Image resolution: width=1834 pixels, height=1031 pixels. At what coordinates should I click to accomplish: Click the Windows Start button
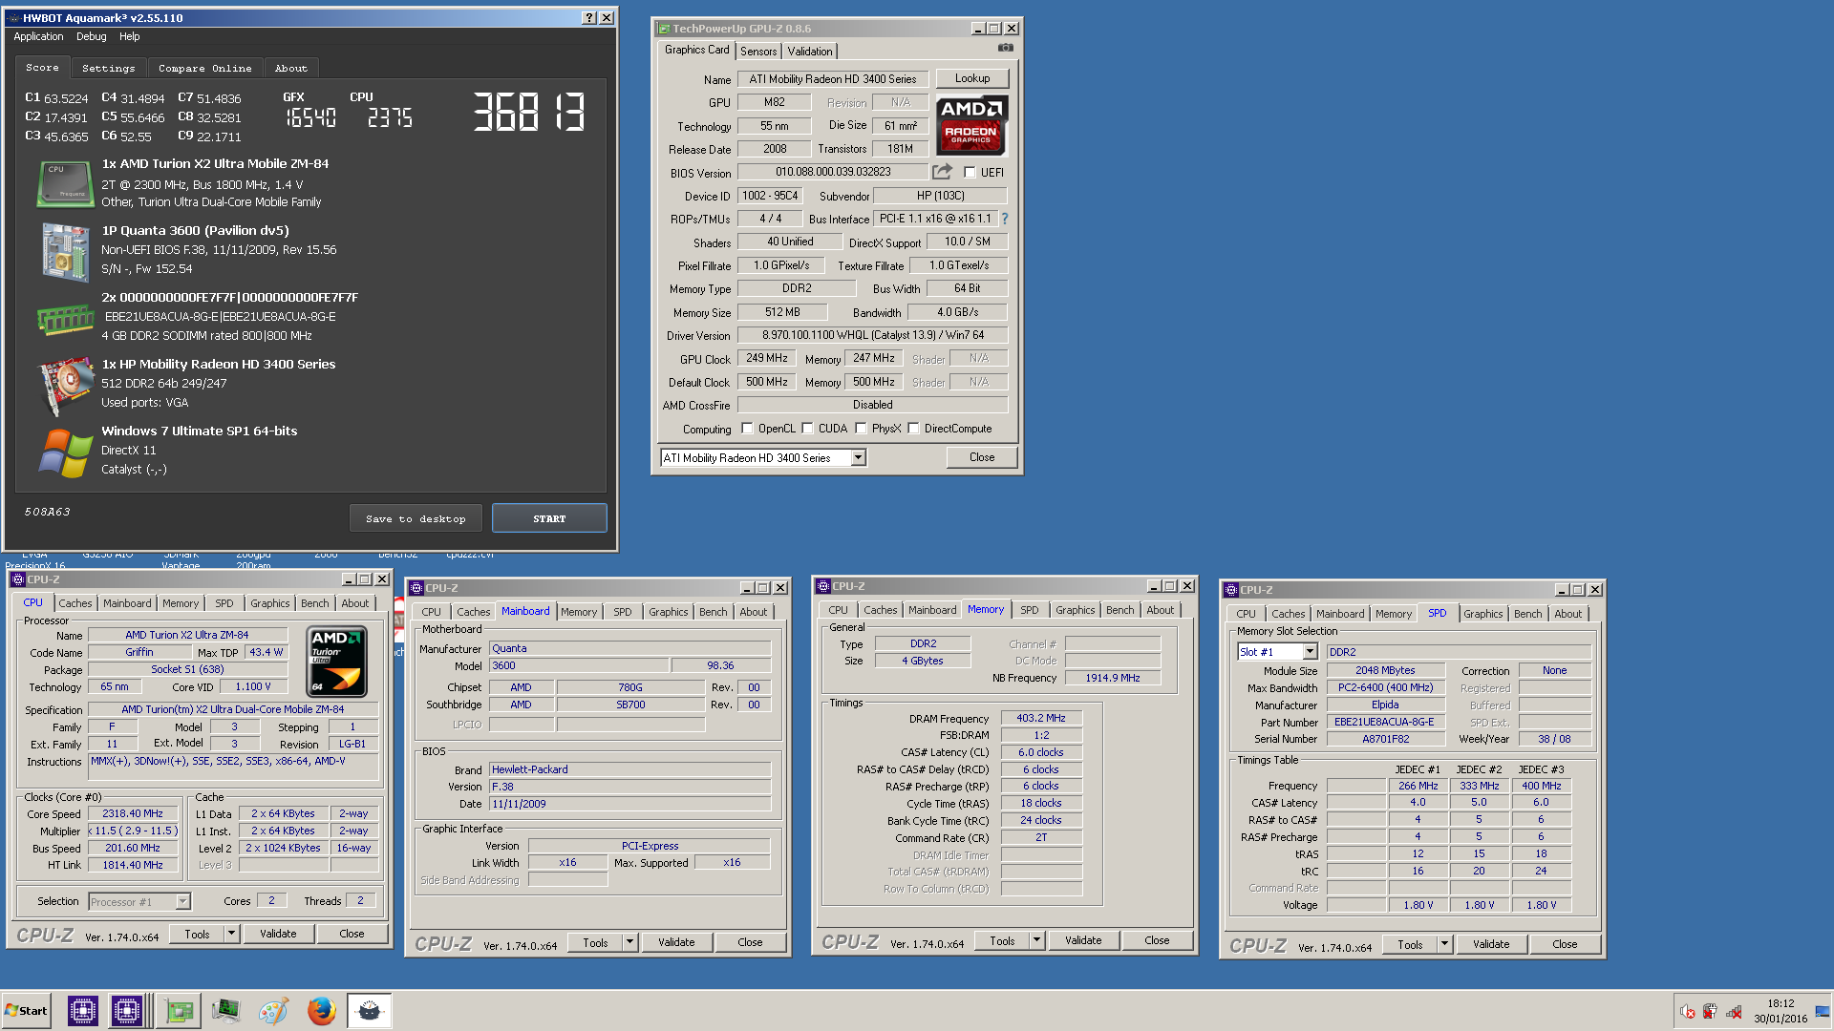point(26,1010)
